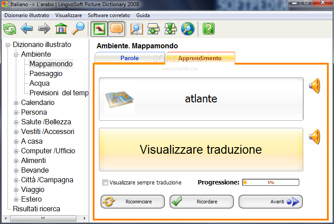
Task: Go forward with the gray right arrow
Action: [44, 29]
